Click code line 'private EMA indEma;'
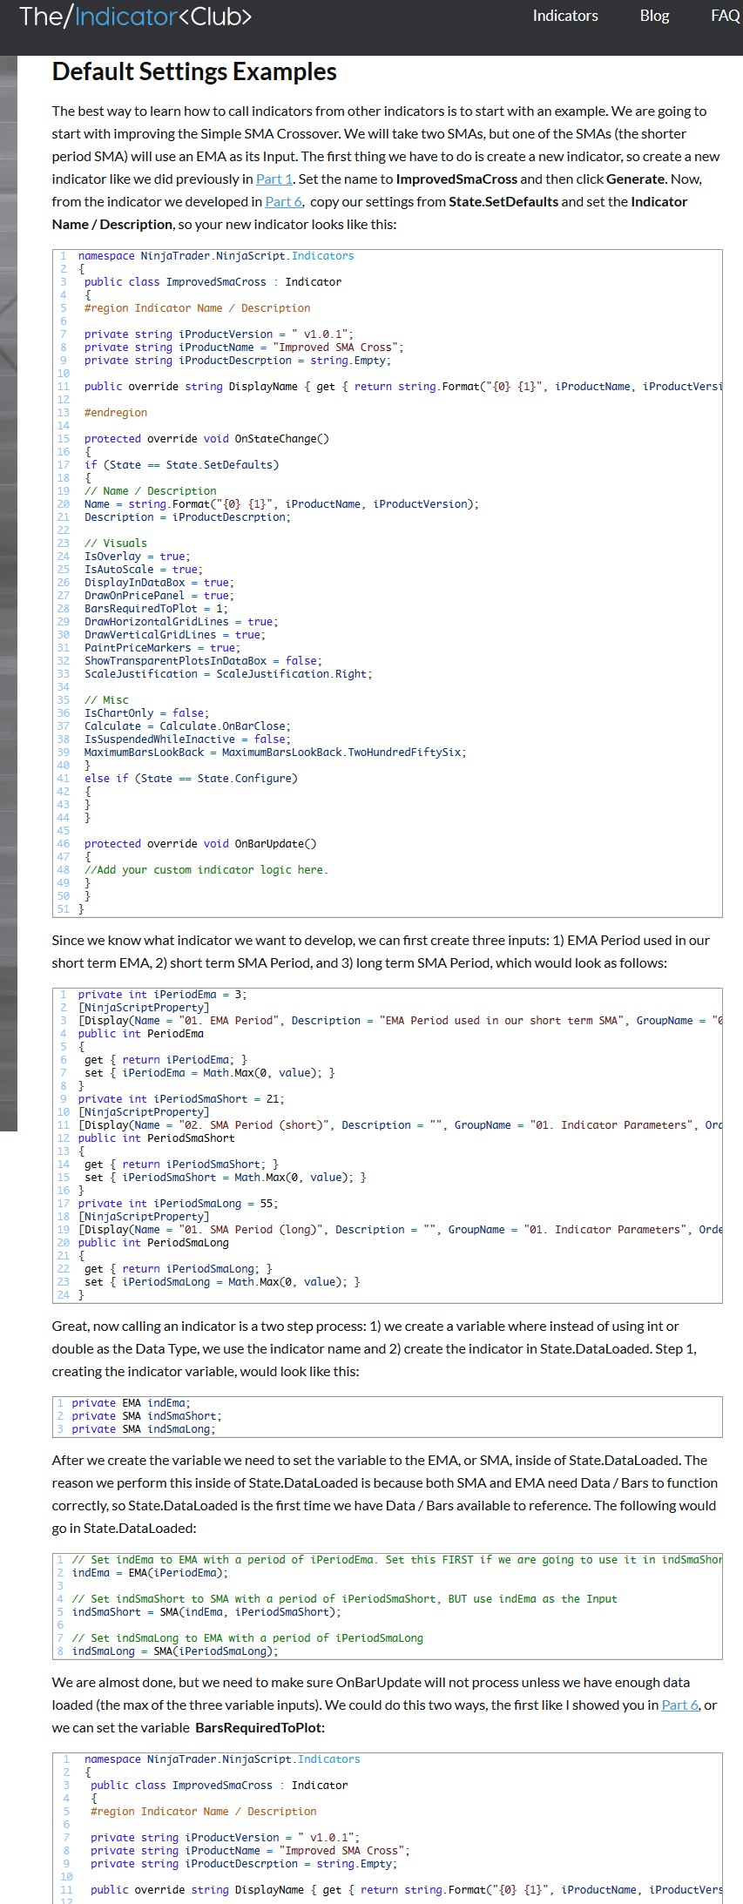 131,1403
